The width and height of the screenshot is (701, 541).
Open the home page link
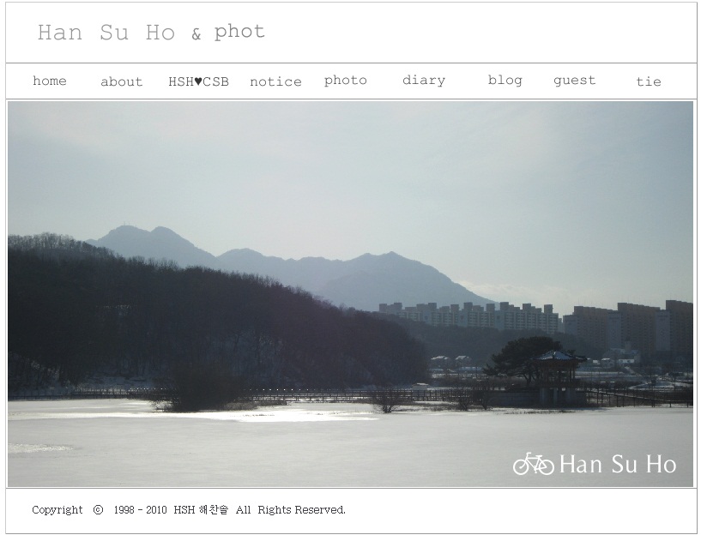tap(50, 81)
